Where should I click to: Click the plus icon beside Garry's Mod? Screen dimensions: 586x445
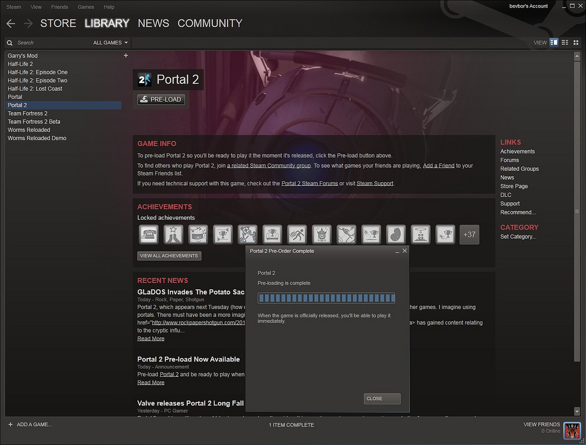coord(126,55)
